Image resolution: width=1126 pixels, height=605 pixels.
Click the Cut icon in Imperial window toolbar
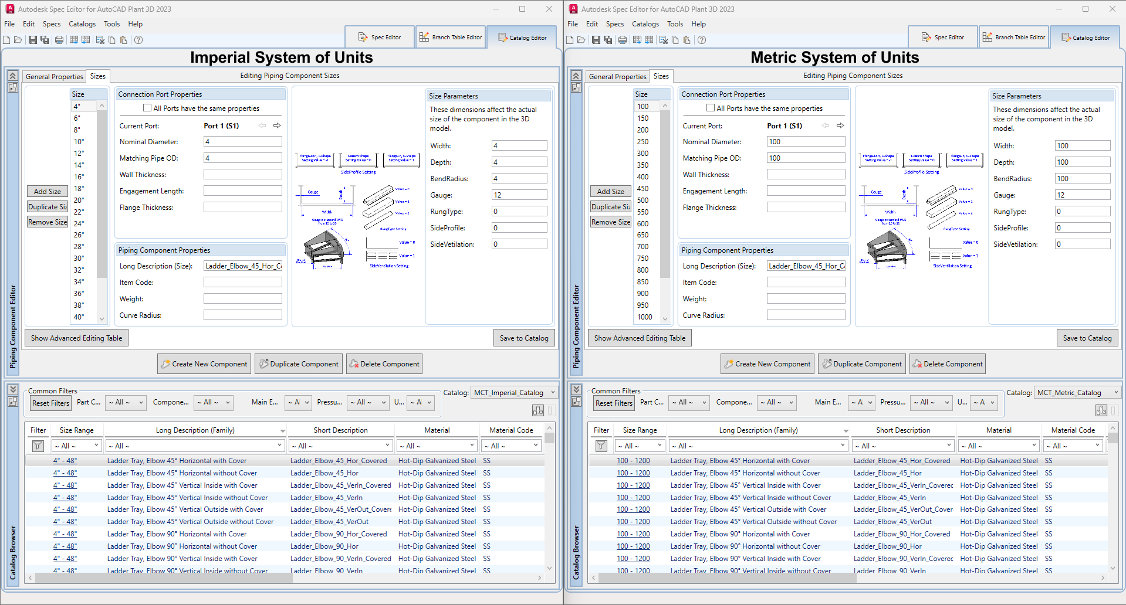coord(100,40)
